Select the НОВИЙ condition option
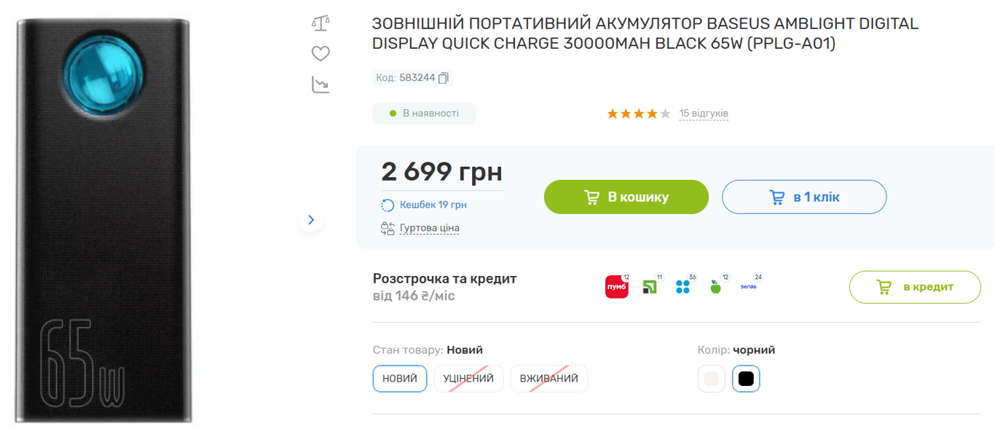This screenshot has width=995, height=434. coord(399,379)
